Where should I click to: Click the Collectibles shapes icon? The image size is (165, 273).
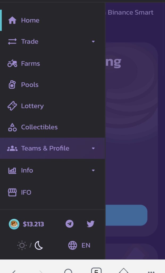point(12,127)
